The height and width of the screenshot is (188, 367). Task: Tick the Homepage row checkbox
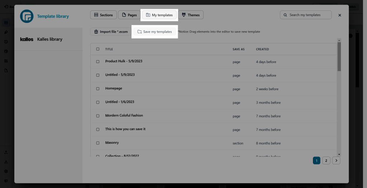98,88
